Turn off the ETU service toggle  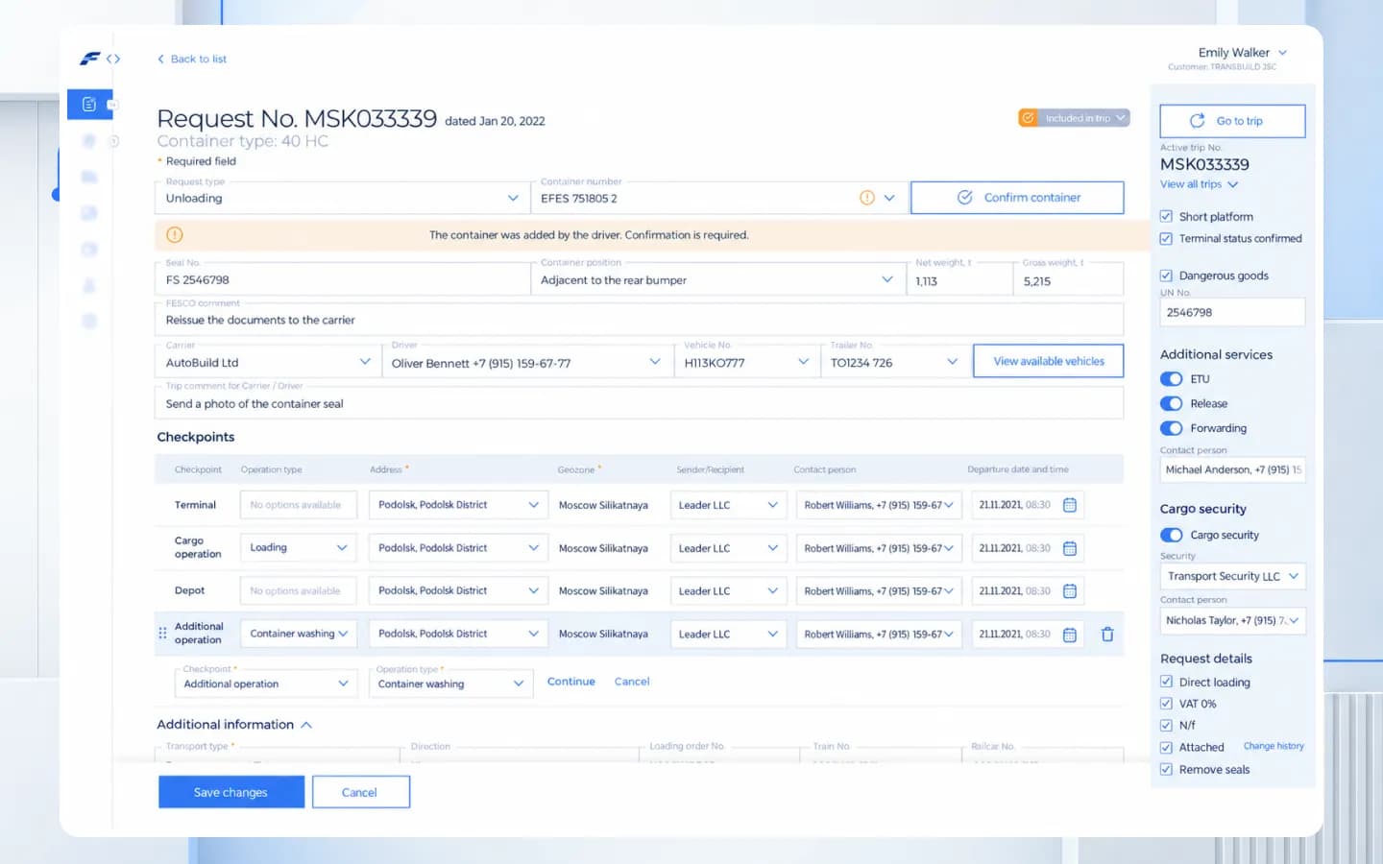point(1171,379)
